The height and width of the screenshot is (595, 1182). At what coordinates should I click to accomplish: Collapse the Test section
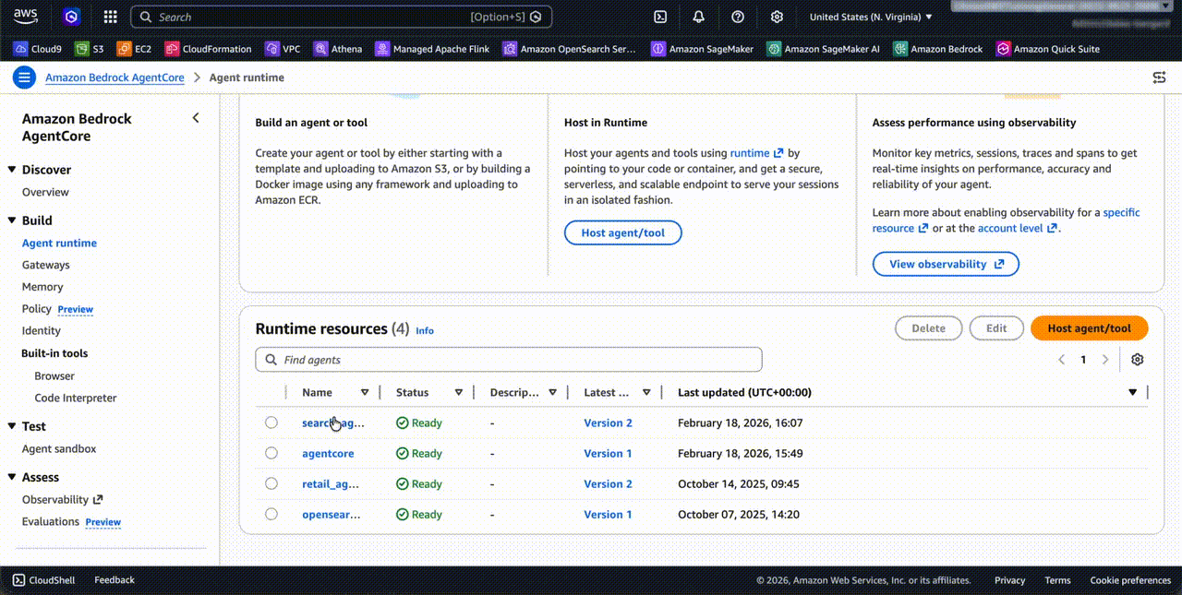(12, 426)
